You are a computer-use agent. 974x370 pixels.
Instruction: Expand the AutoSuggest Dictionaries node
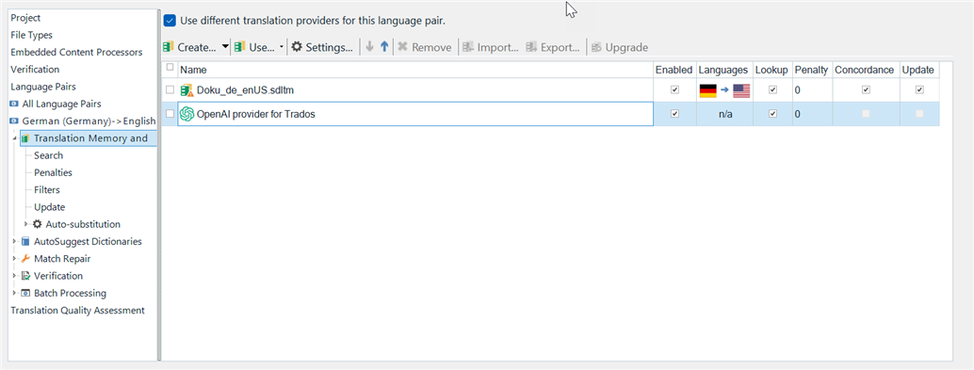(14, 242)
